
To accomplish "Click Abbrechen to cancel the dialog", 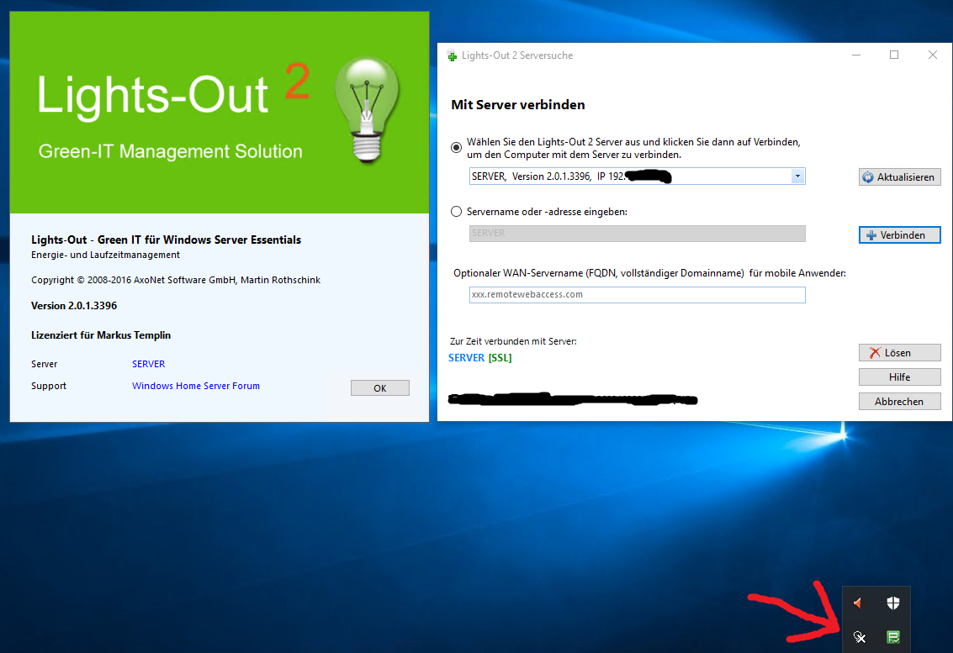I will [x=899, y=402].
